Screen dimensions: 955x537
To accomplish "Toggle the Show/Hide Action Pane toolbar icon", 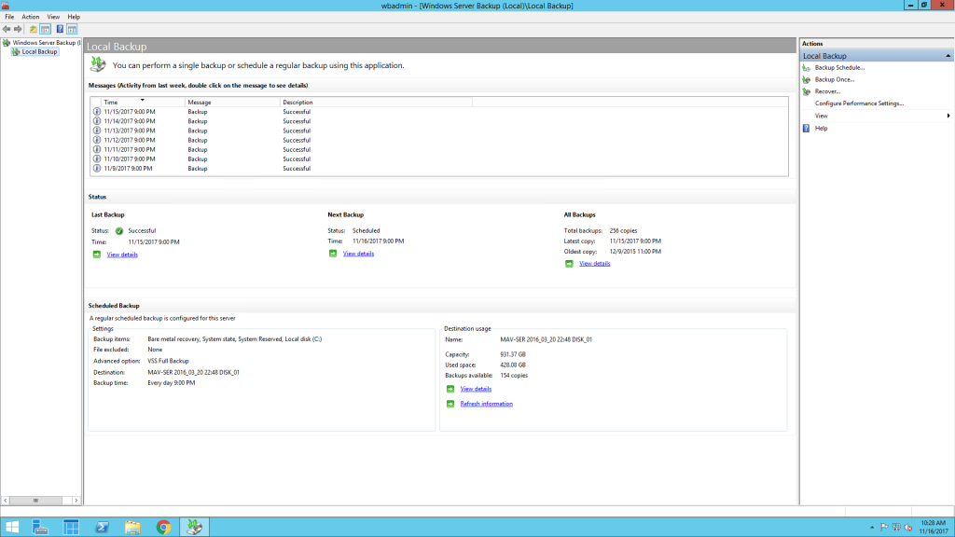I will tap(72, 29).
